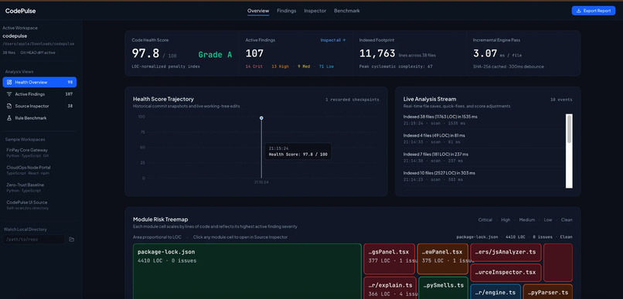The width and height of the screenshot is (623, 299).
Task: Open the …ers/jsAnalyzer.ts treemap cell
Action: point(506,252)
